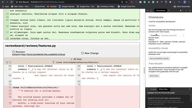
Task: Click the browser forward arrow
Action: tap(7, 2)
